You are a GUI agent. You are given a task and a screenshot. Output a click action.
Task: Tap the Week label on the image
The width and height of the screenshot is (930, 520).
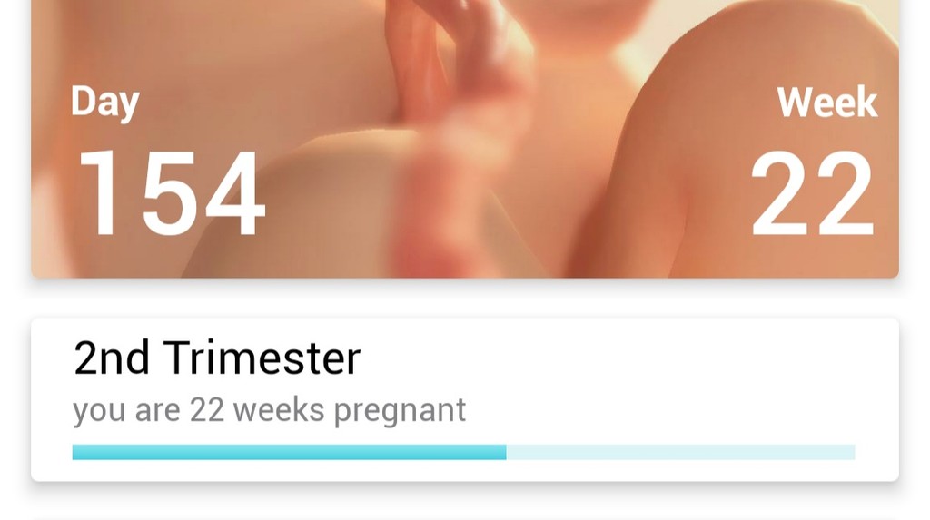click(x=826, y=102)
